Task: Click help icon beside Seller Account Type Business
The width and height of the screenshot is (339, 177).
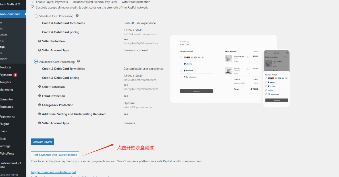Action: [x=39, y=123]
